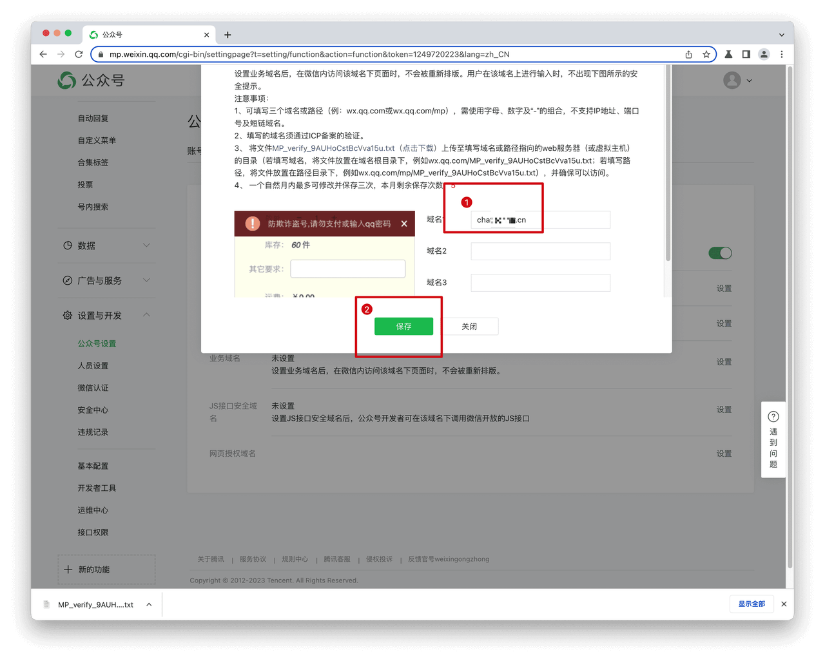Click the 域名2 input field
This screenshot has width=825, height=661.
tap(540, 251)
